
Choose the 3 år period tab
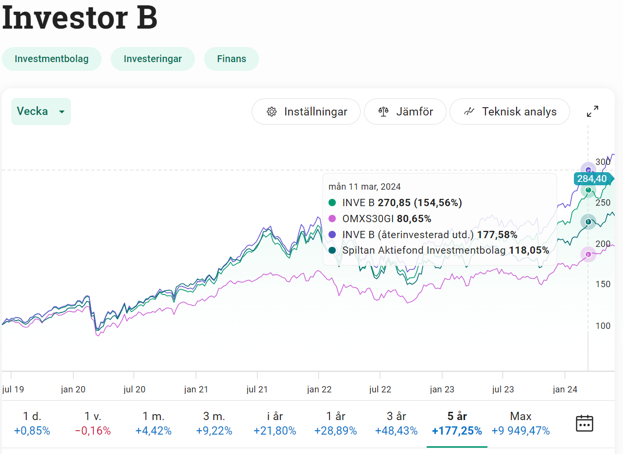396,423
